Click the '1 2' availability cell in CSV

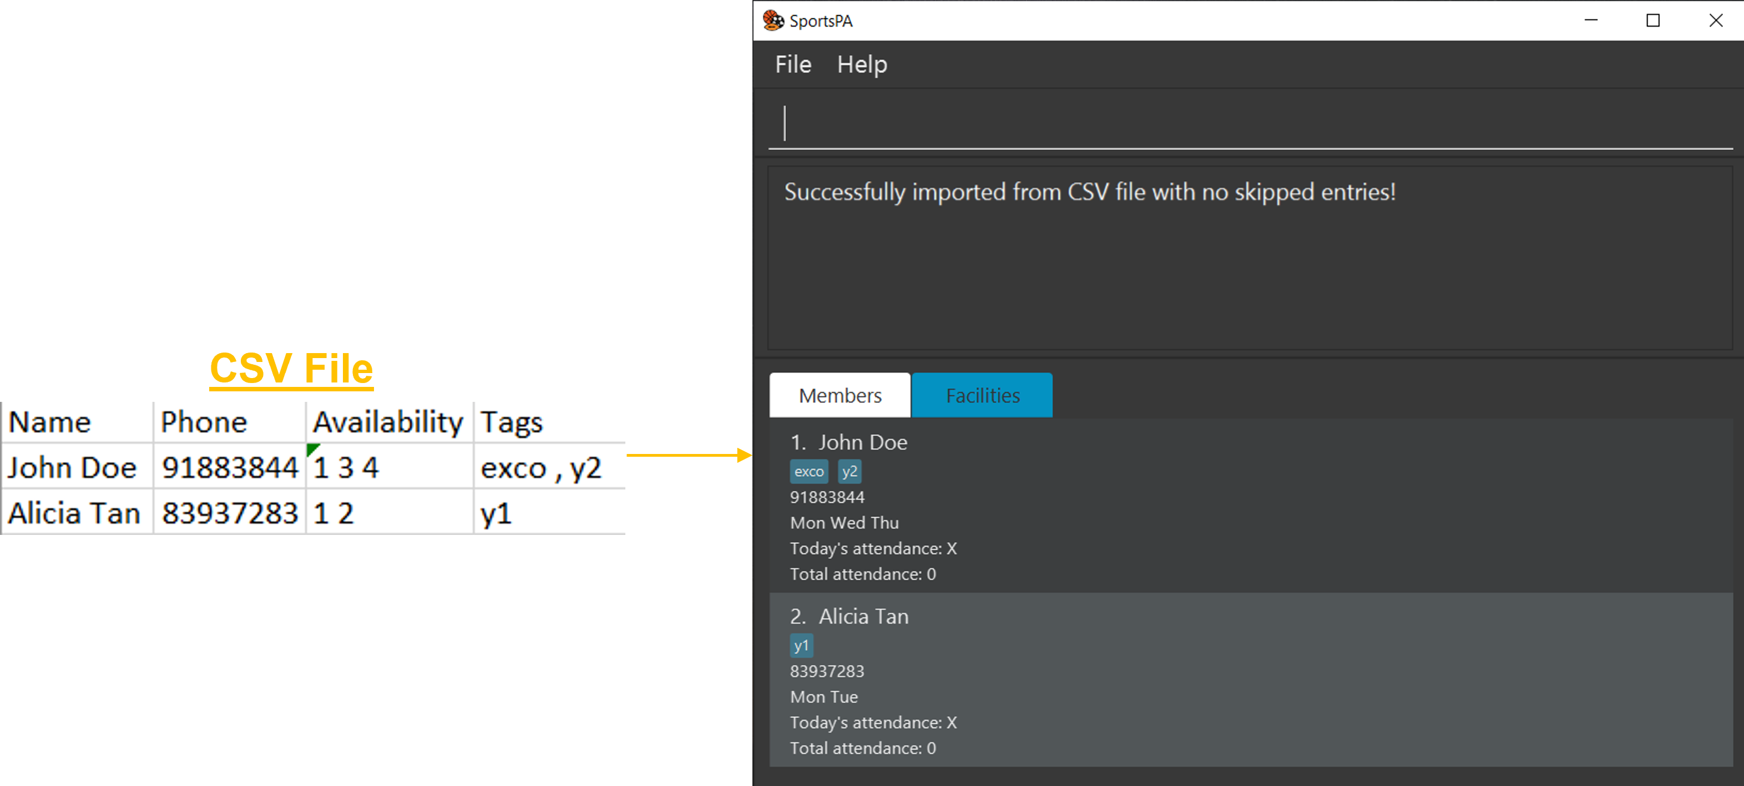tap(390, 512)
